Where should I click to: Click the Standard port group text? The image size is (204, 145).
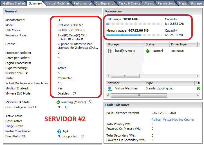(x=160, y=88)
